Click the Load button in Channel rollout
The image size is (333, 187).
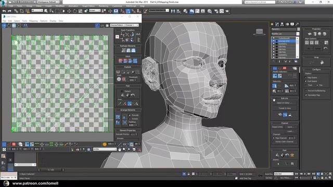pyautogui.click(x=290, y=131)
